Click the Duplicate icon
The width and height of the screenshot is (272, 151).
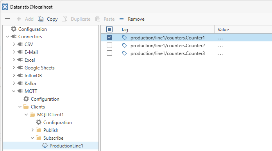coord(64,19)
